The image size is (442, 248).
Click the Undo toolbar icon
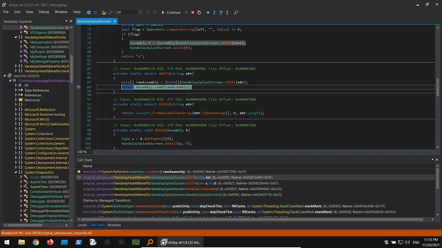point(148,12)
